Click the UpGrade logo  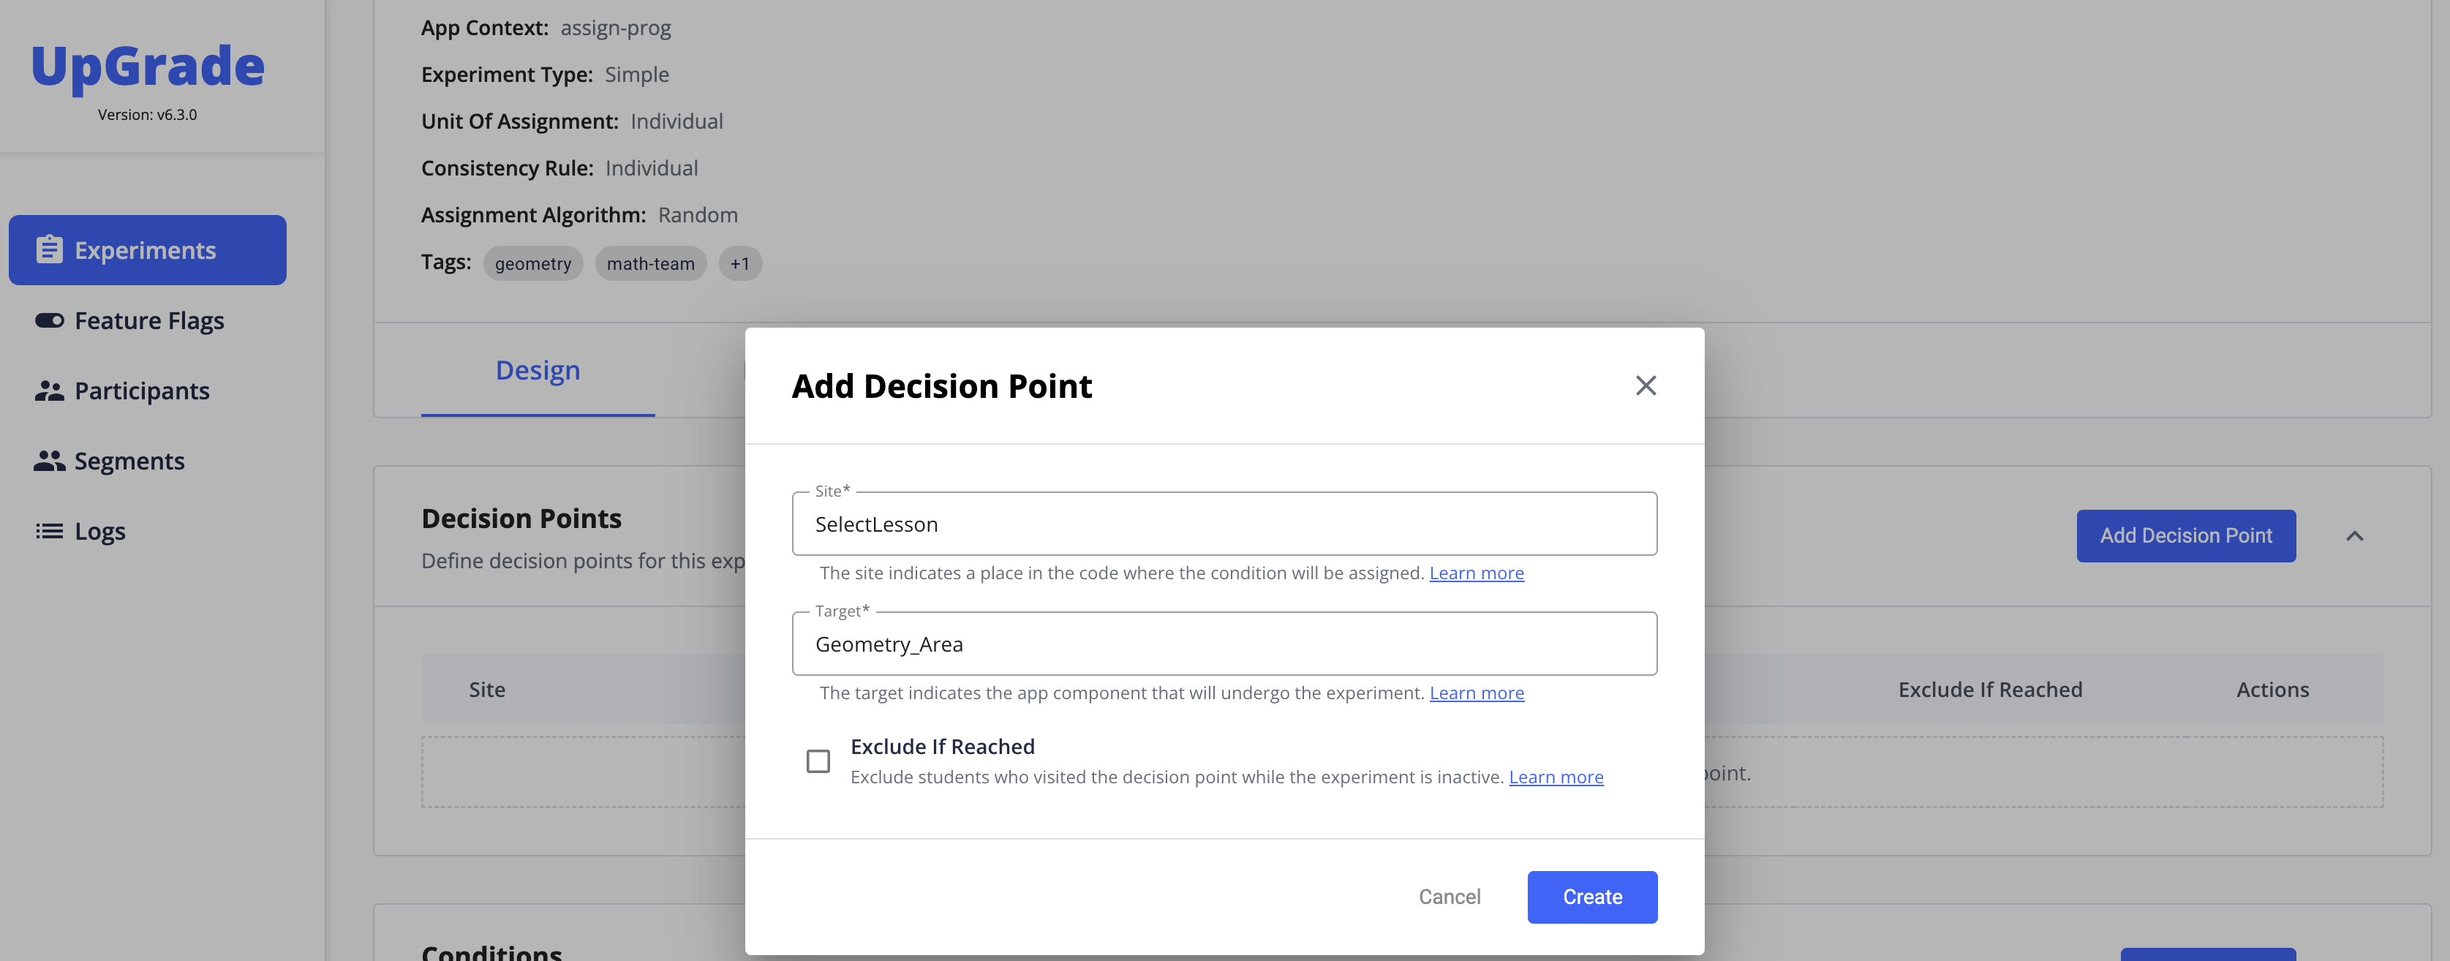coord(148,67)
